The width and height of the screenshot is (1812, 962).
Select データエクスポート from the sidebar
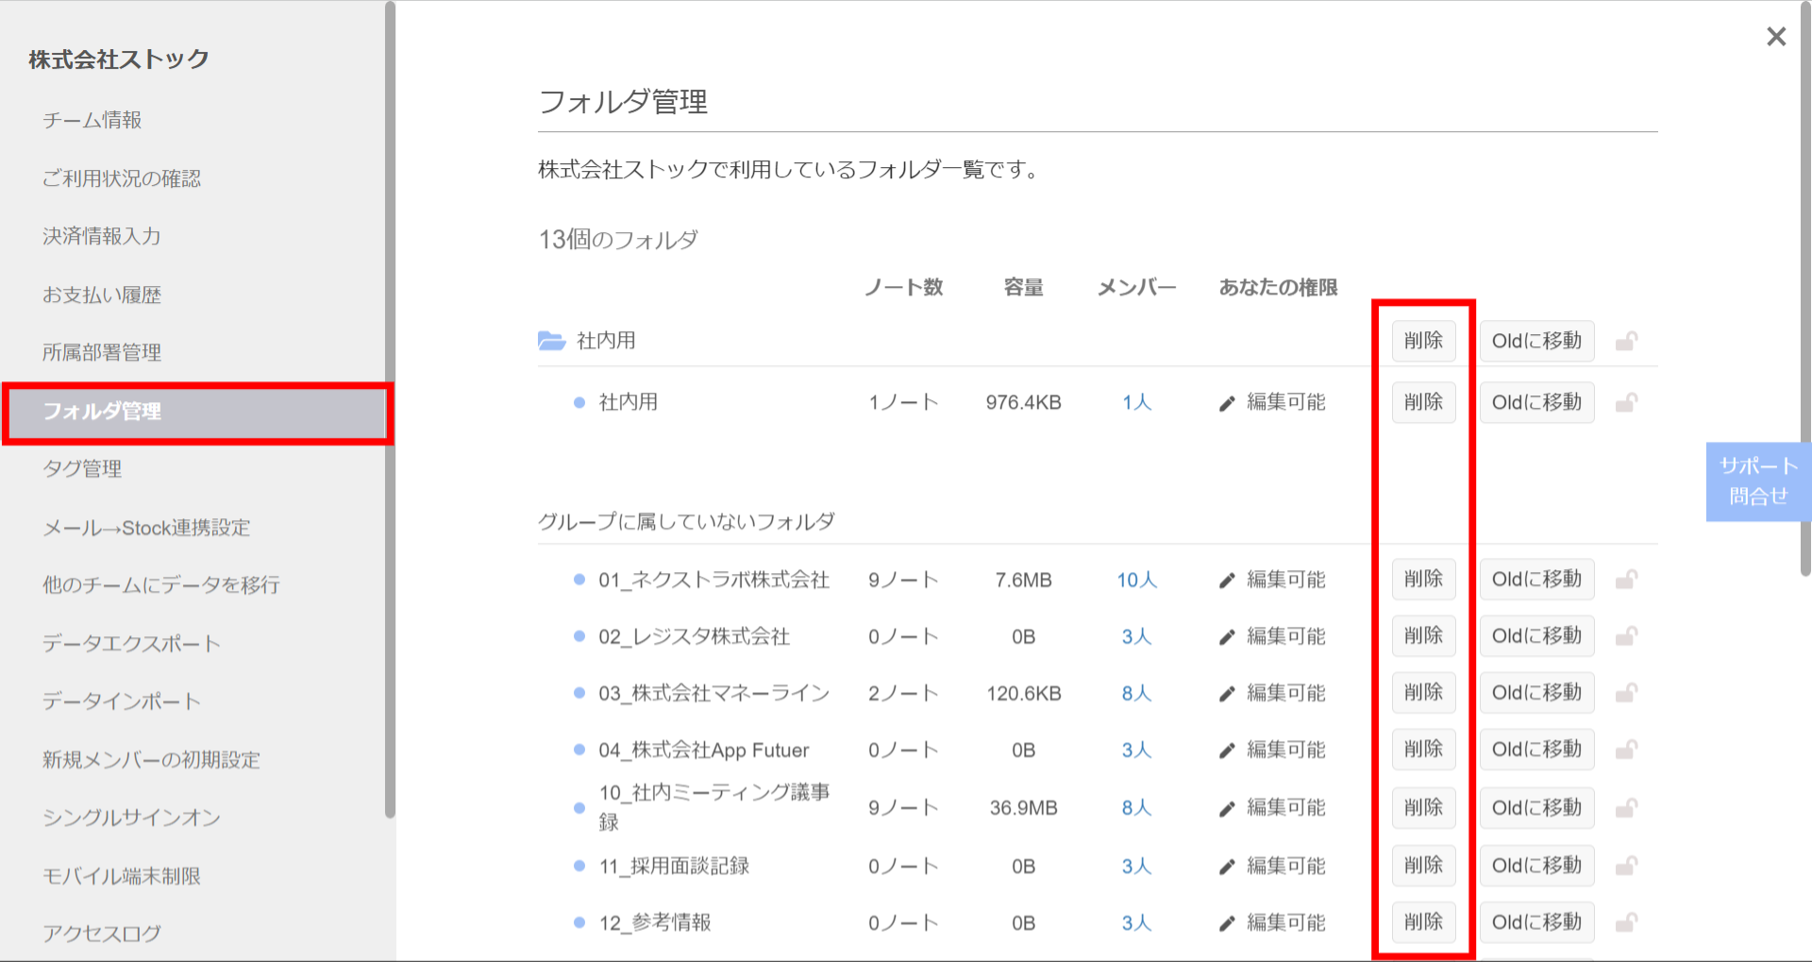click(131, 643)
